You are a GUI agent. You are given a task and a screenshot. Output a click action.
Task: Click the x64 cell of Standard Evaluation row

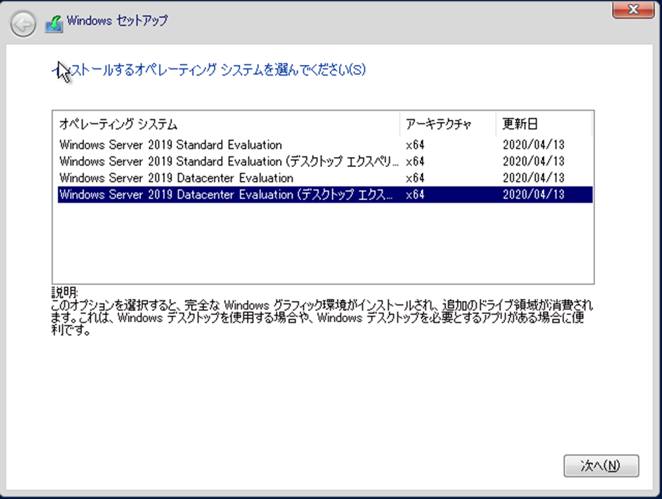point(414,144)
